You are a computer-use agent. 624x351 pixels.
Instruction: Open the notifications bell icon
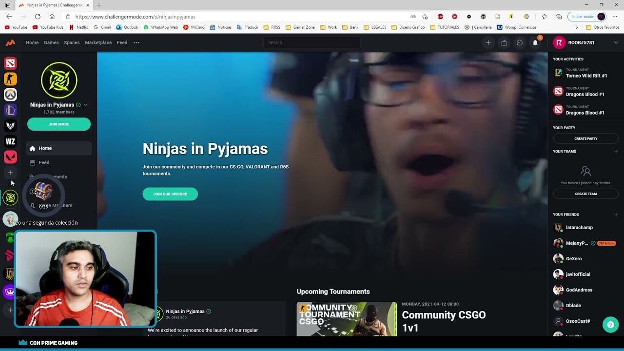535,43
